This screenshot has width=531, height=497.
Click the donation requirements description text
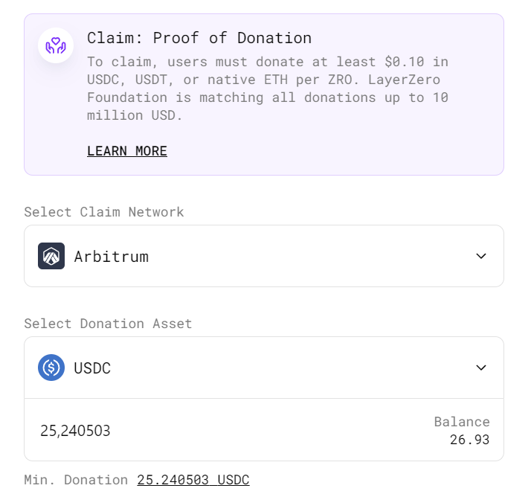pyautogui.click(x=268, y=89)
